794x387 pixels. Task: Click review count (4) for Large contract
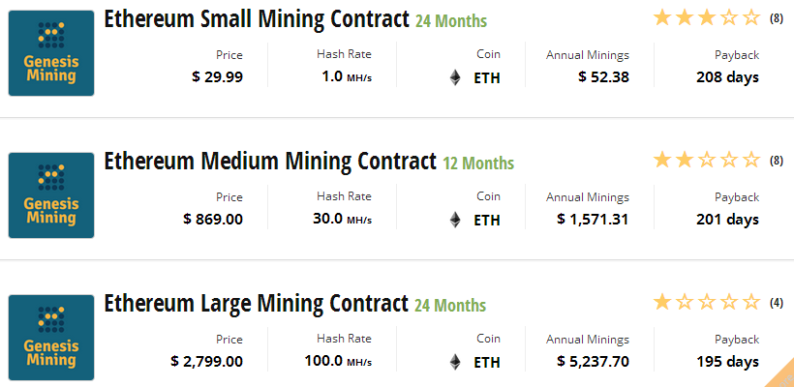tap(777, 303)
